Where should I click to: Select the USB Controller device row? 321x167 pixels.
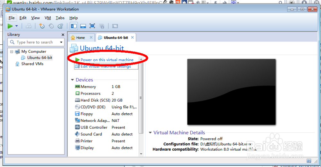tap(106, 127)
